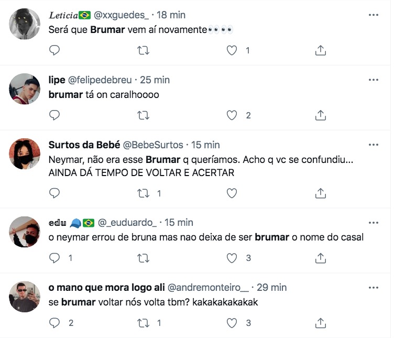Reply to edu's tweet
394x338 pixels.
point(54,258)
